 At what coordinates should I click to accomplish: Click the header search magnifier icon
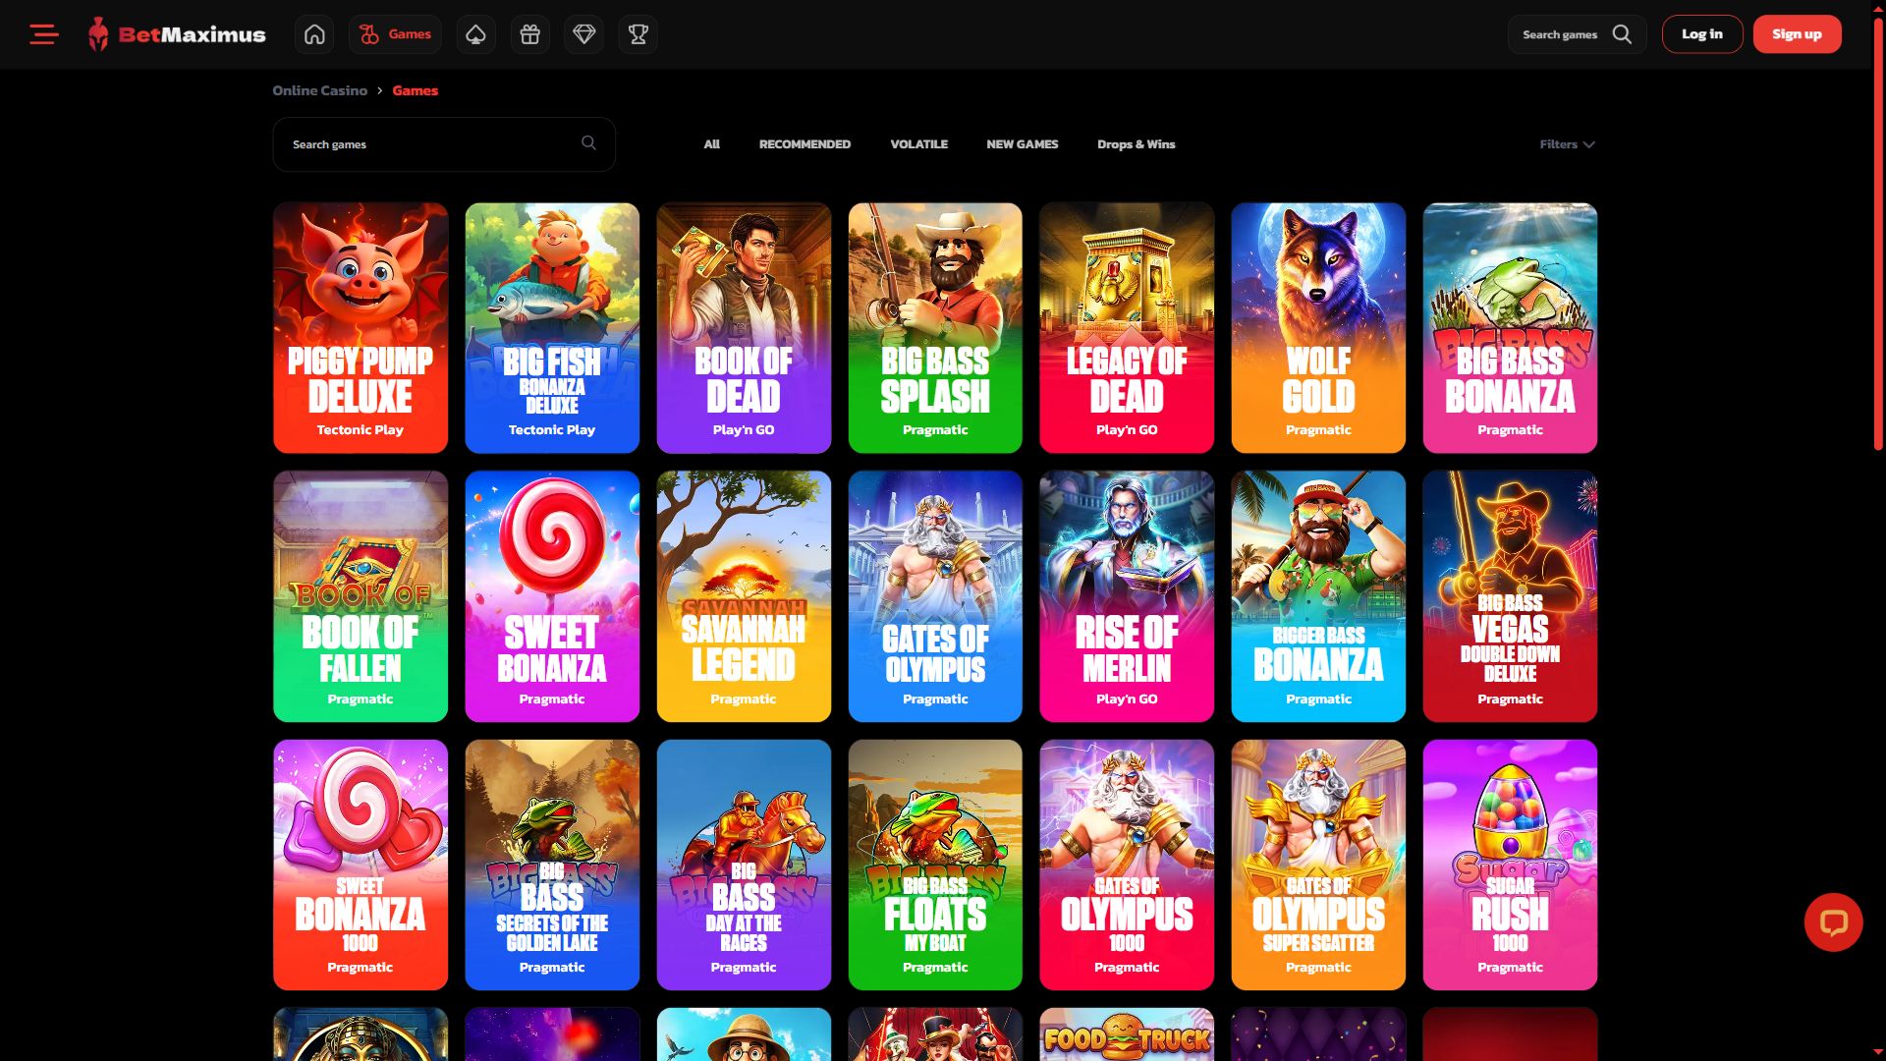tap(1622, 34)
